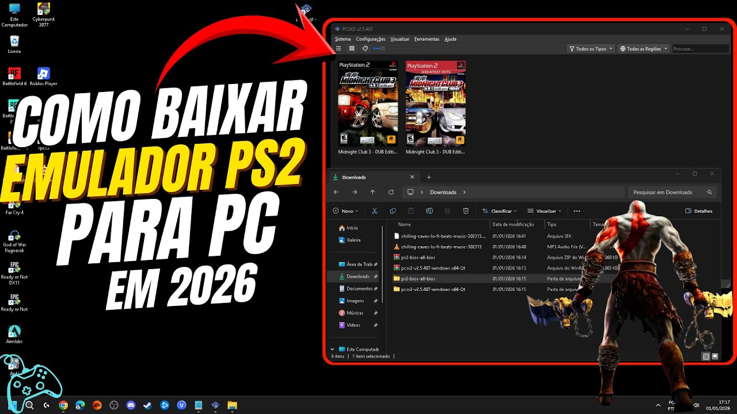The width and height of the screenshot is (737, 414).
Task: Open the Classificar sort dropdown
Action: click(499, 211)
